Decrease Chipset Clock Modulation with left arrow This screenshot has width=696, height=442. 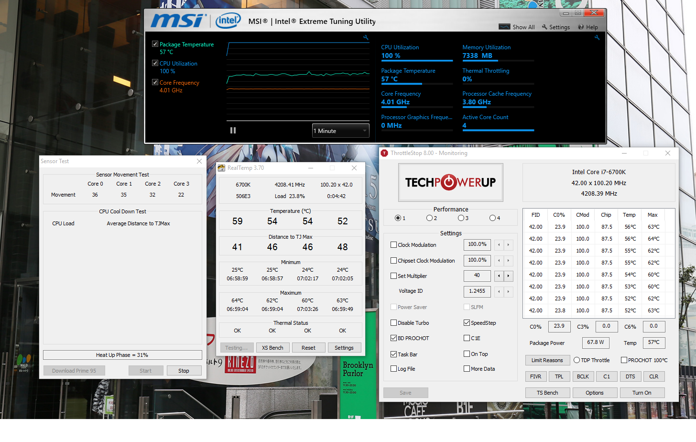[499, 261]
